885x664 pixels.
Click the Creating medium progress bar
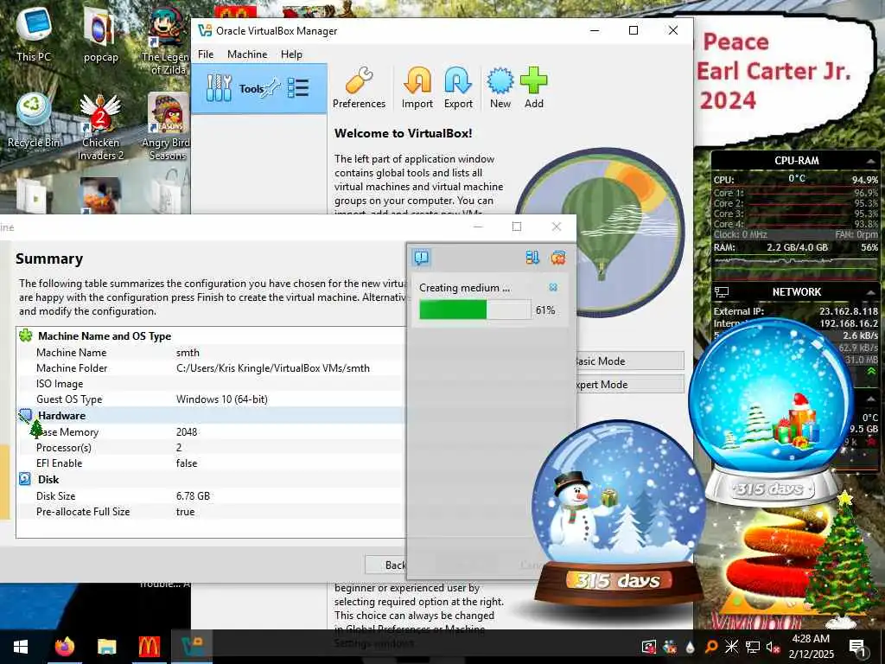pos(474,310)
